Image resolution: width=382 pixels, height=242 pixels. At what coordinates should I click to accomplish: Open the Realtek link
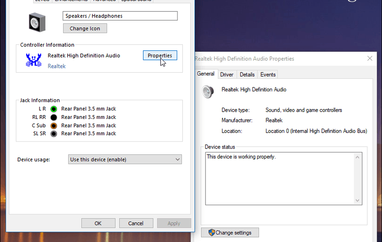click(57, 66)
